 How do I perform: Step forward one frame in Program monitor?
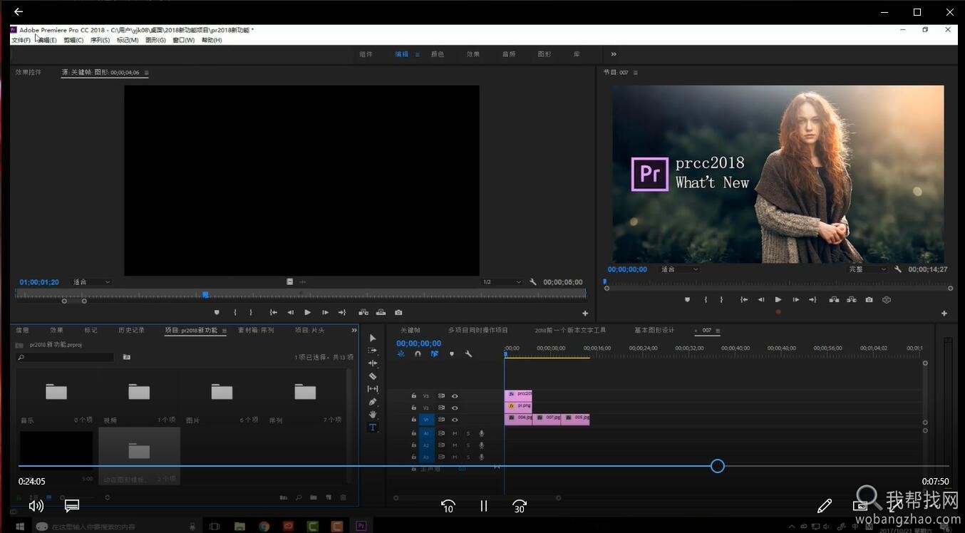795,300
